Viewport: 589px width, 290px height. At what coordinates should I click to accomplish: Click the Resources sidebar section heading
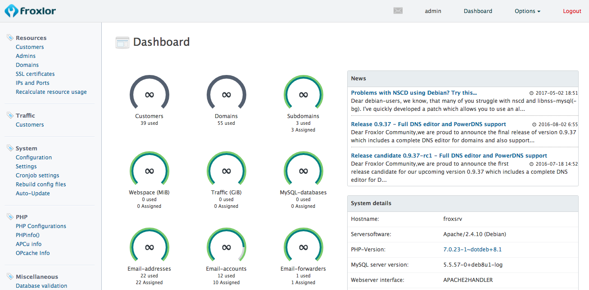click(x=31, y=38)
